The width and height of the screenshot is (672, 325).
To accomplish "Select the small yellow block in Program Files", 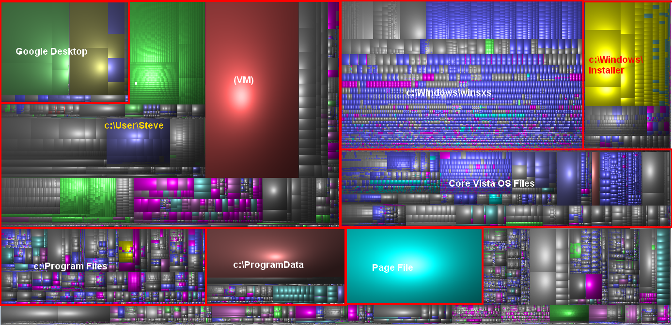I will pos(126,247).
